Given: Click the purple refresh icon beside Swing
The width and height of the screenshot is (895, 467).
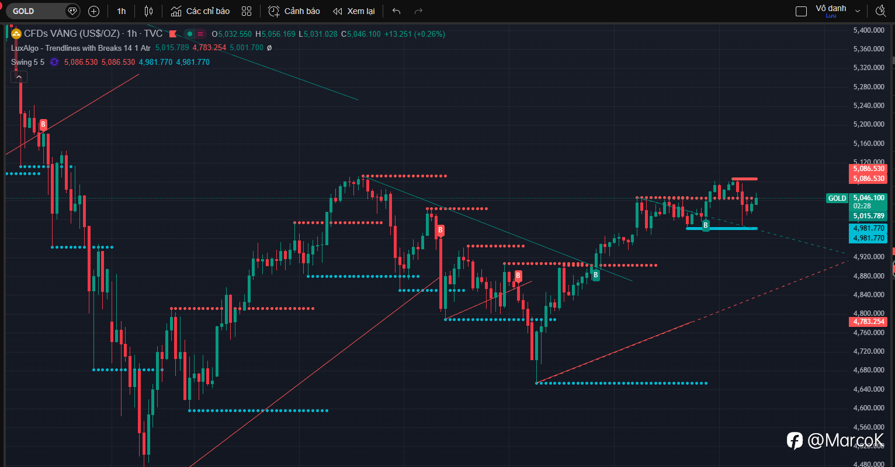Looking at the screenshot, I should [x=54, y=62].
